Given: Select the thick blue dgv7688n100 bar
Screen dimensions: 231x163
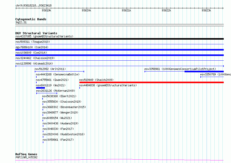Looking at the screenshot, I should click(119, 50).
